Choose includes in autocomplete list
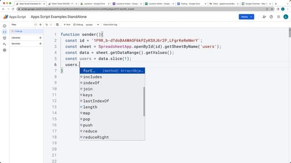Screen dimensions: 291x163 click(112, 77)
